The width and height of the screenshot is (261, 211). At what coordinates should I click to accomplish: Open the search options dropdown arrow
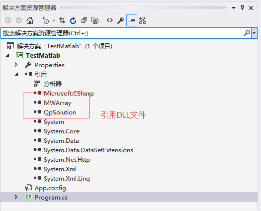pyautogui.click(x=254, y=33)
